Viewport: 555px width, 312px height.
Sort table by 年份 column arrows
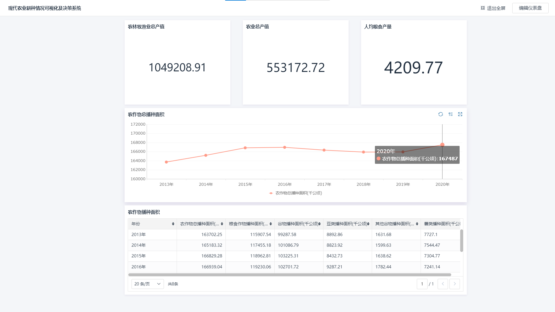pos(173,224)
